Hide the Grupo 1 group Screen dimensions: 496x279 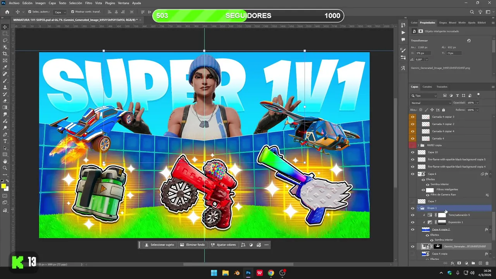[x=412, y=208]
